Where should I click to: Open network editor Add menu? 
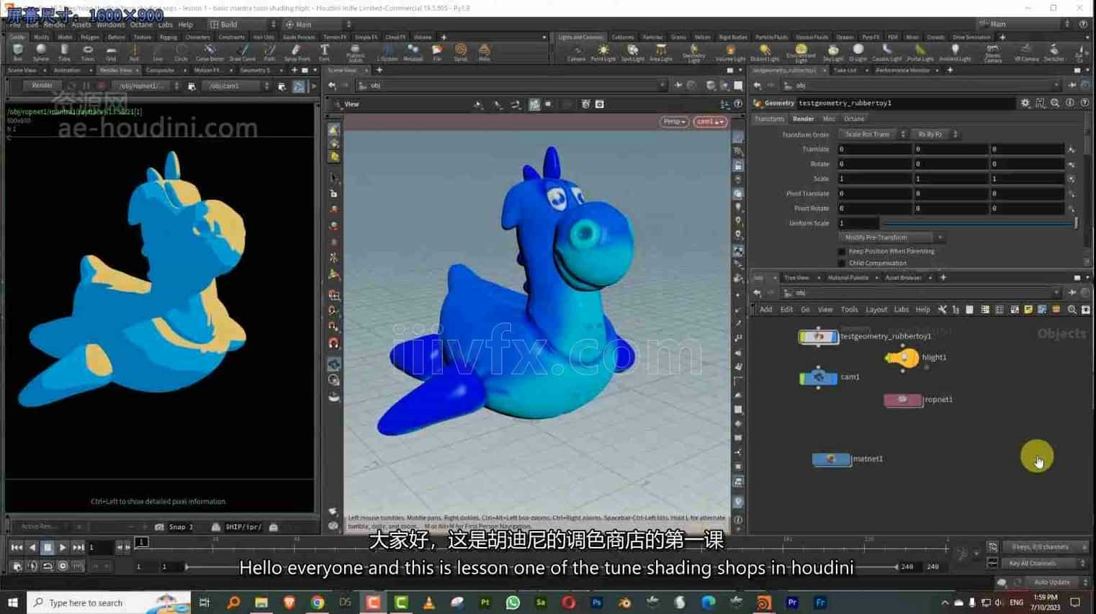tap(765, 310)
